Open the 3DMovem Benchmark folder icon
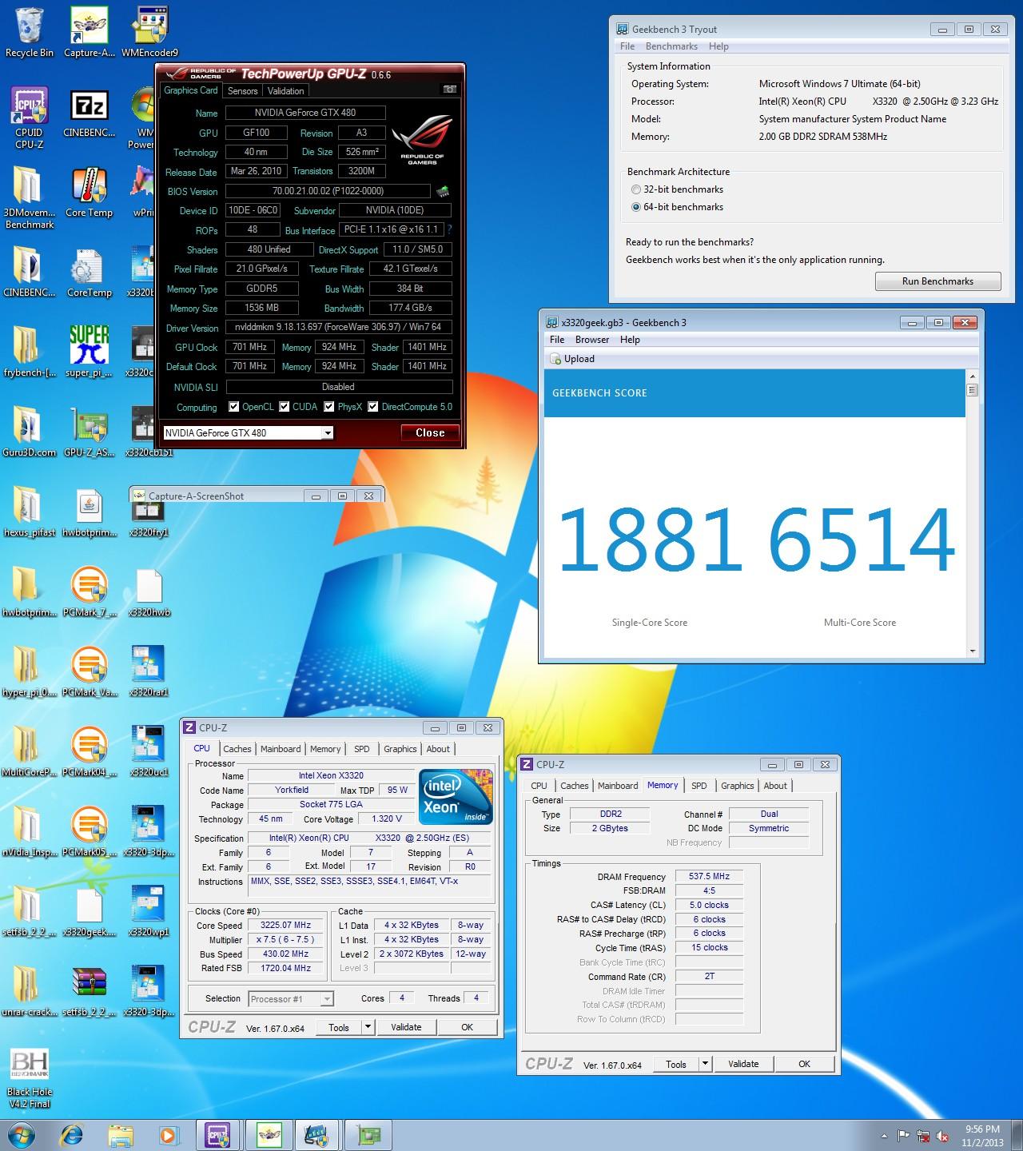This screenshot has width=1023, height=1151. [29, 197]
